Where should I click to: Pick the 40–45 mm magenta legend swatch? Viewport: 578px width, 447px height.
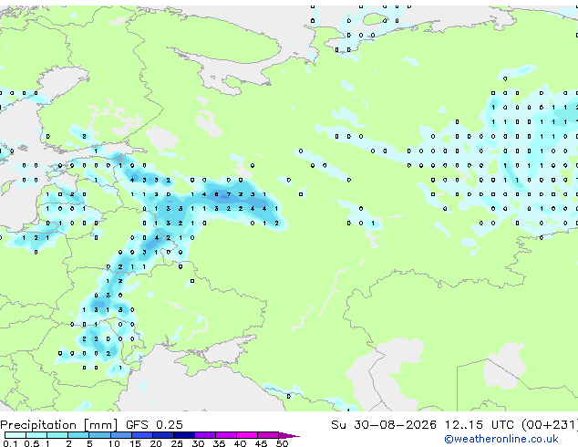tap(247, 435)
